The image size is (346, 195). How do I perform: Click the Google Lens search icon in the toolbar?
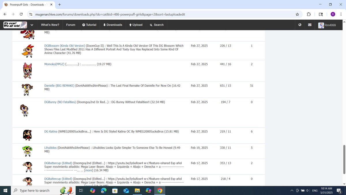tap(321, 14)
